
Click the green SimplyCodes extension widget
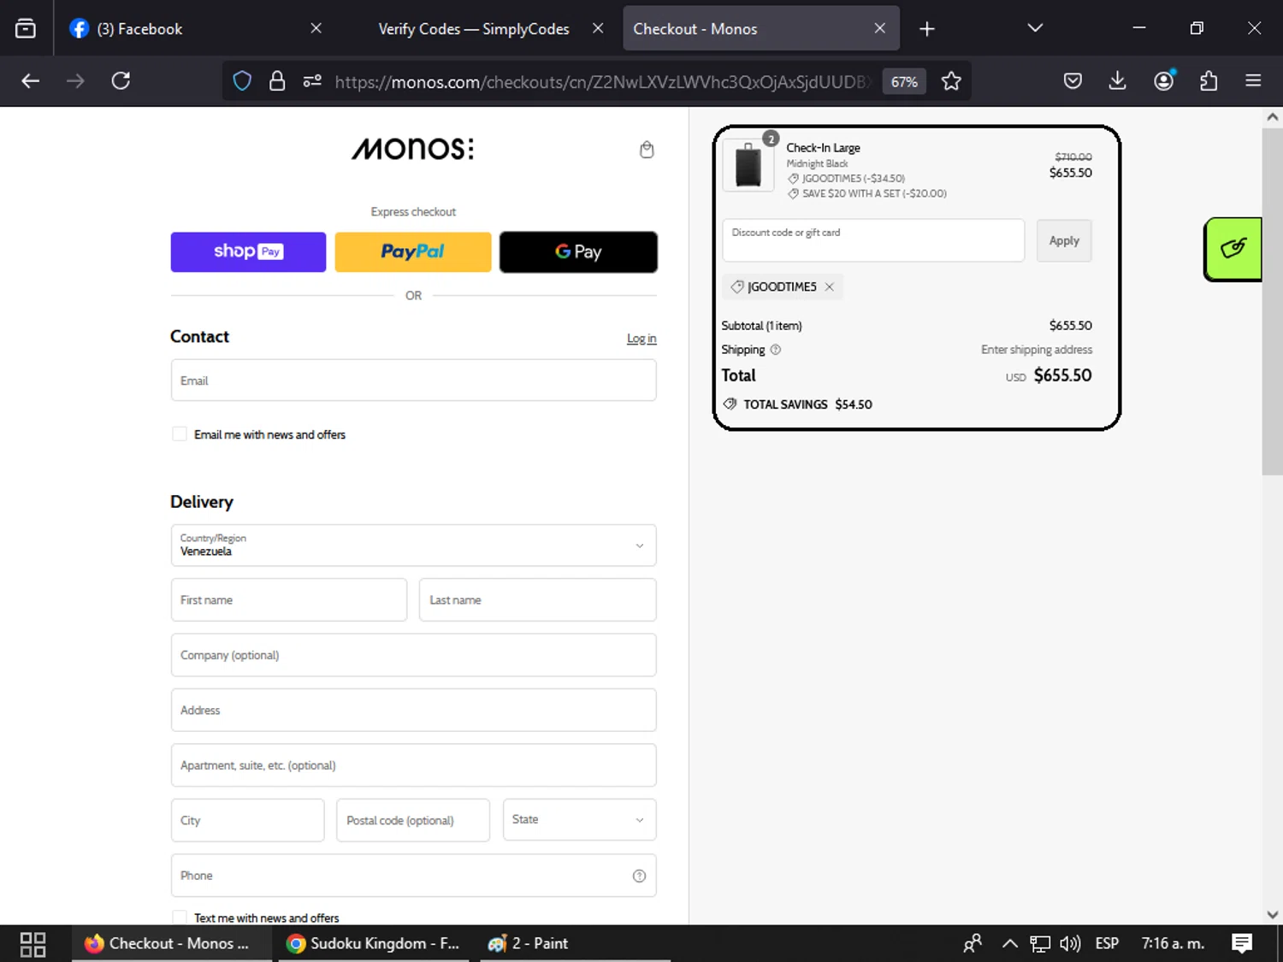click(1233, 249)
